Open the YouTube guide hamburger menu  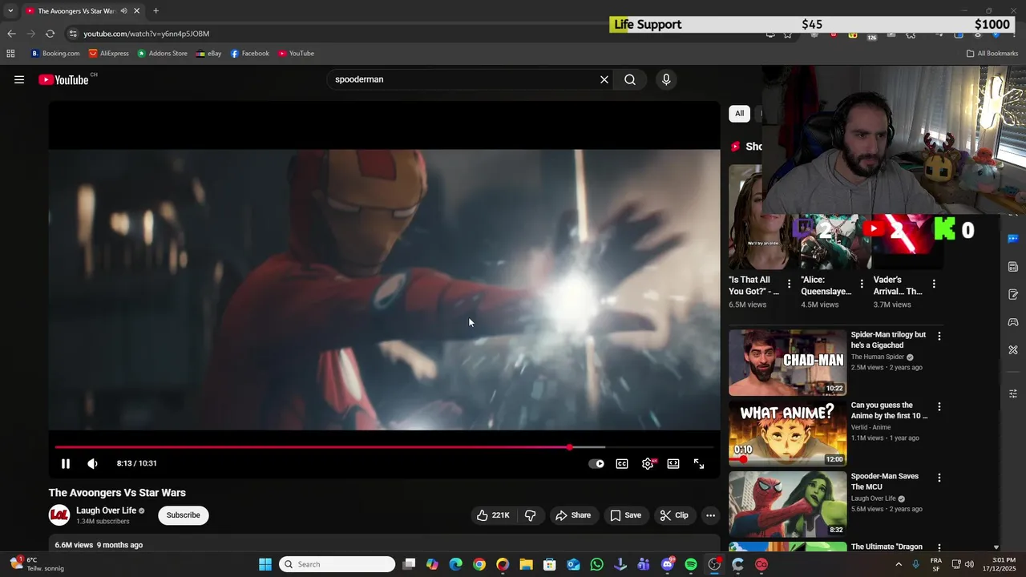pos(19,79)
